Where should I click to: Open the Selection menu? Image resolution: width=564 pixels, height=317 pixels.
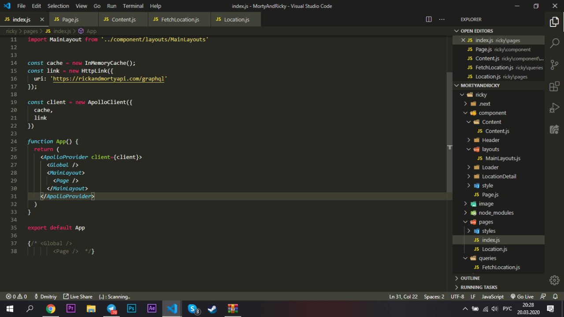click(x=58, y=6)
